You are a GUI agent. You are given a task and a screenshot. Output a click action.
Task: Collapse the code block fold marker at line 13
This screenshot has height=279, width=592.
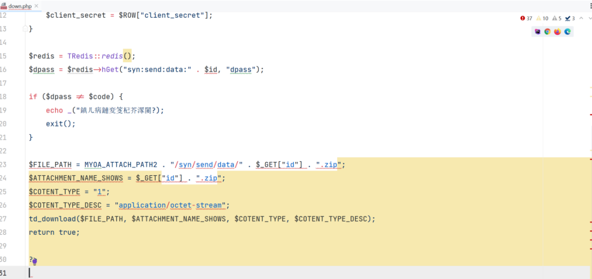(x=25, y=29)
